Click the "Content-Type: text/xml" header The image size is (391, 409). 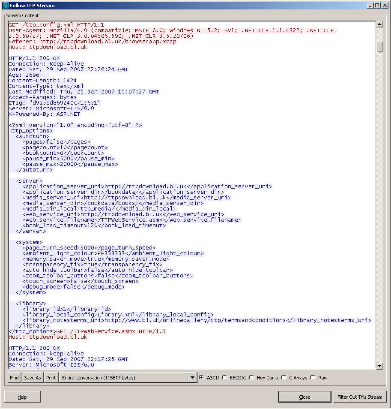46,86
